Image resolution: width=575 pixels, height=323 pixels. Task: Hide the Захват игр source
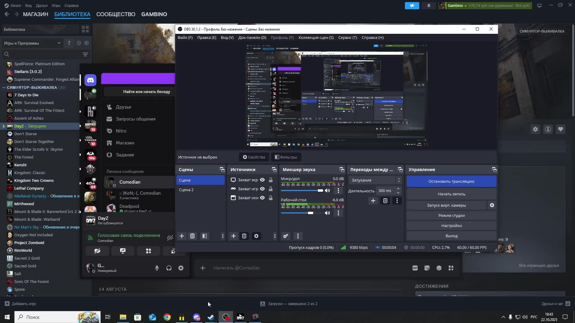[x=262, y=189]
